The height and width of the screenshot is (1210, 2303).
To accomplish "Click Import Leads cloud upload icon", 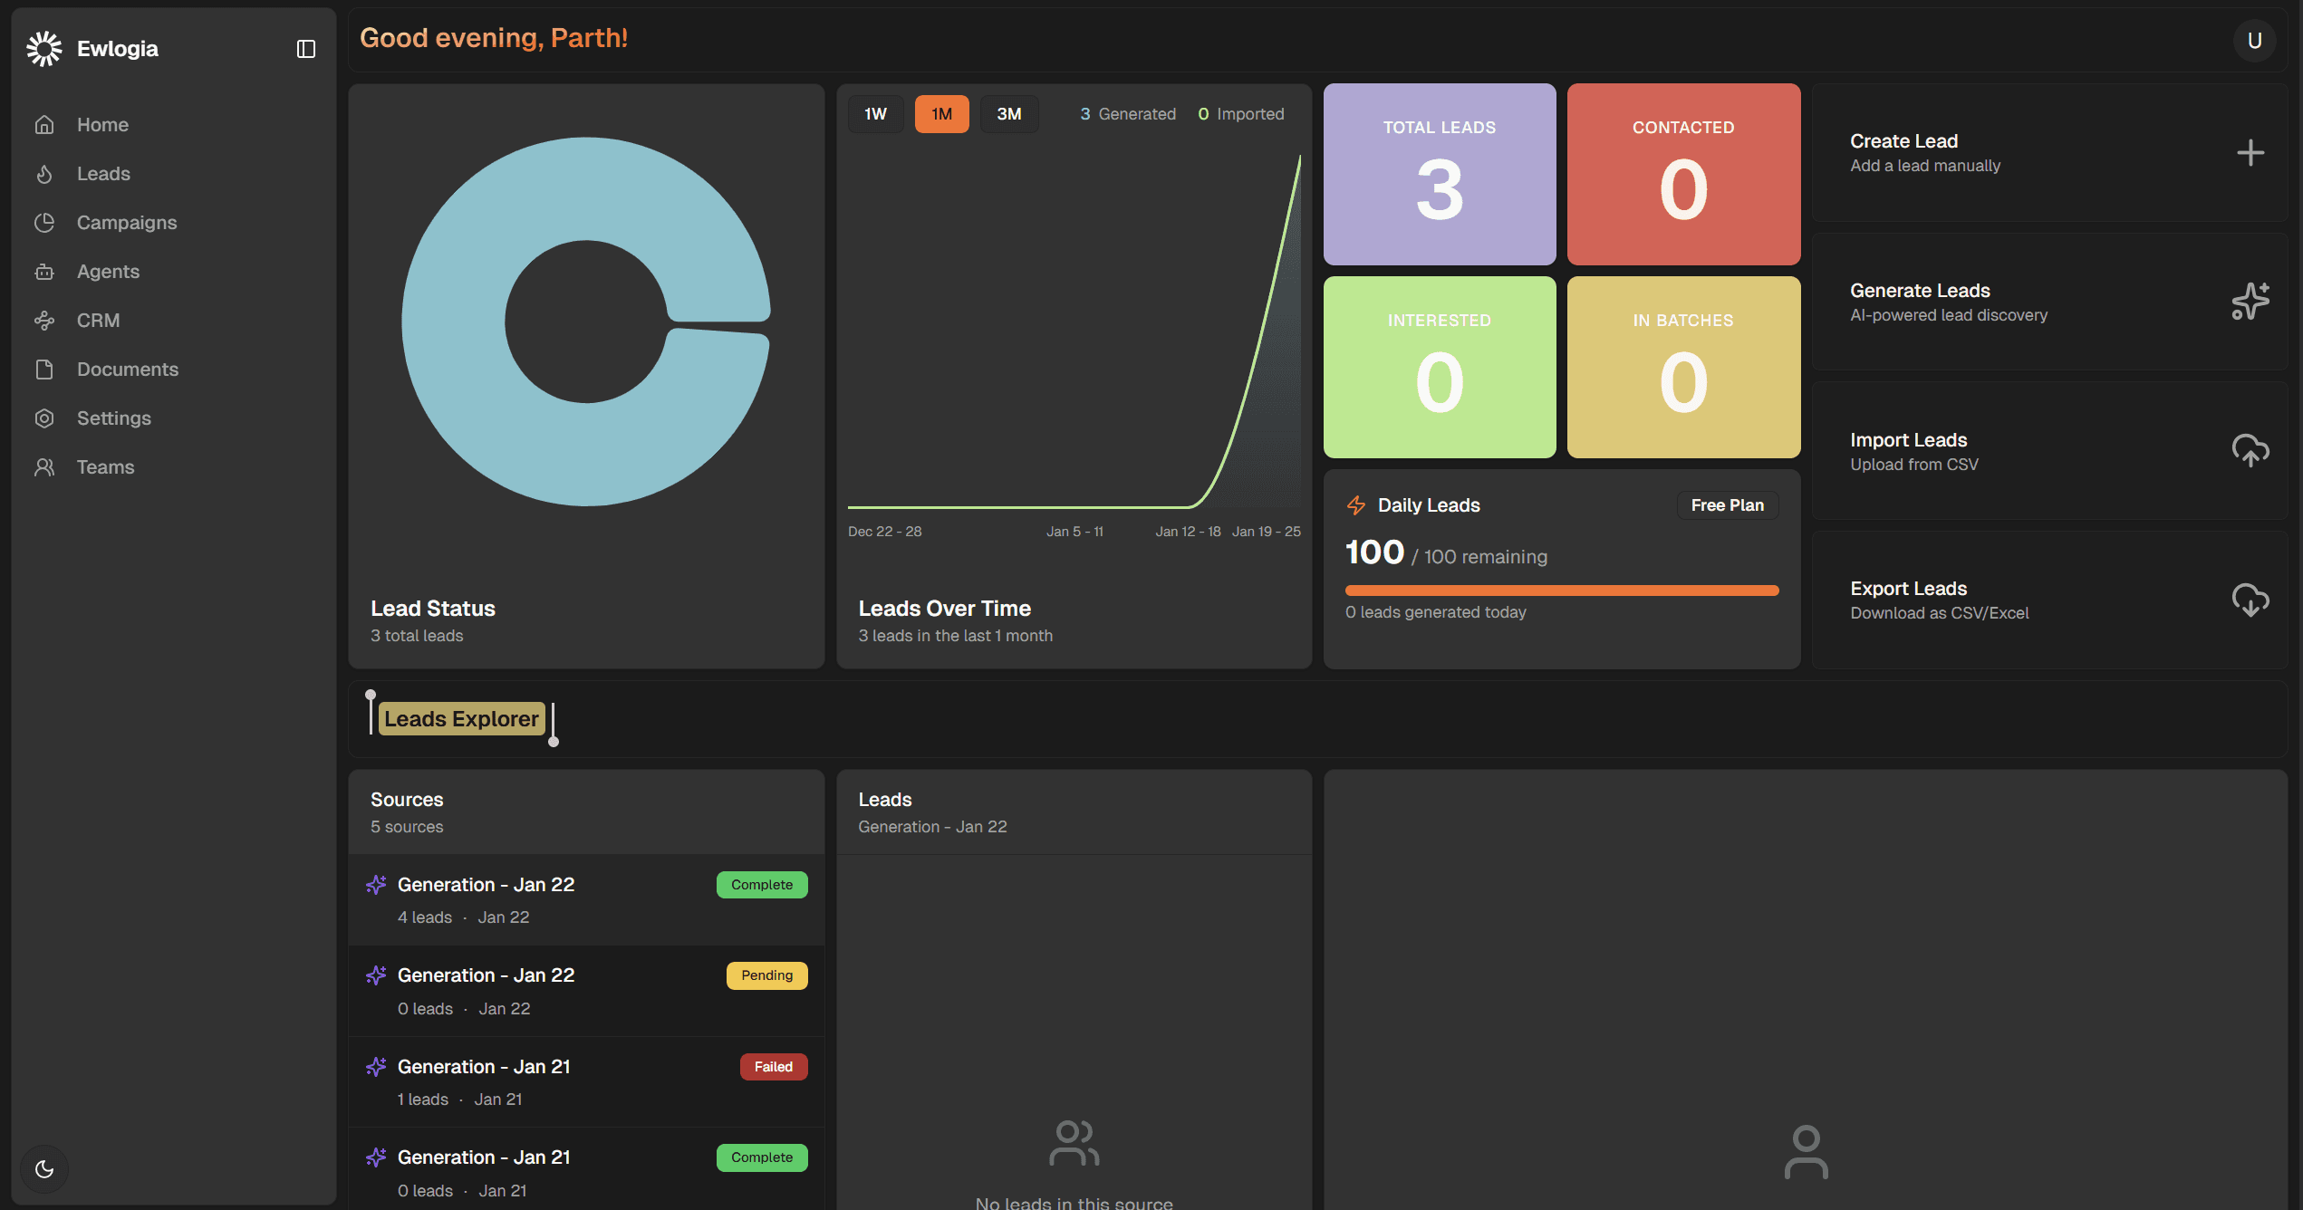I will [2250, 450].
